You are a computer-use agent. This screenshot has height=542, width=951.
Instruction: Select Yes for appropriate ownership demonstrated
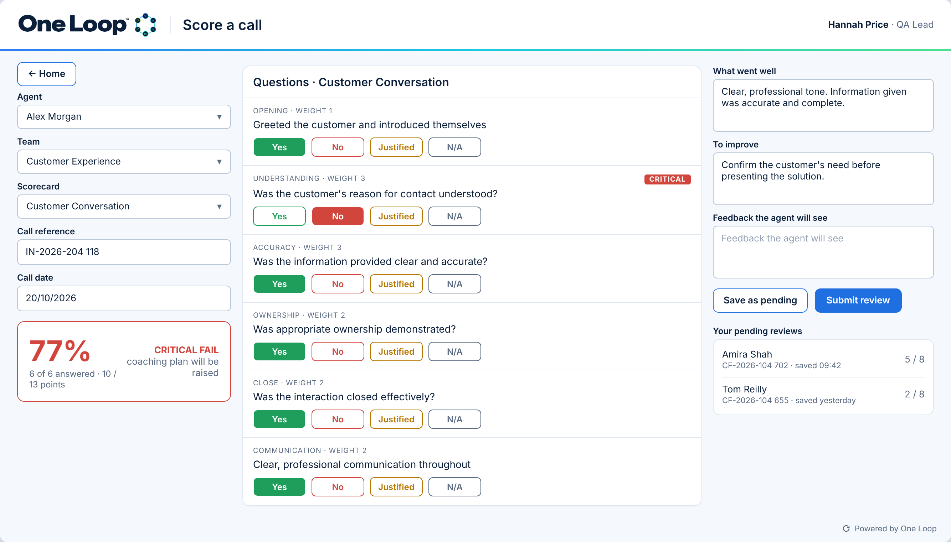coord(279,352)
